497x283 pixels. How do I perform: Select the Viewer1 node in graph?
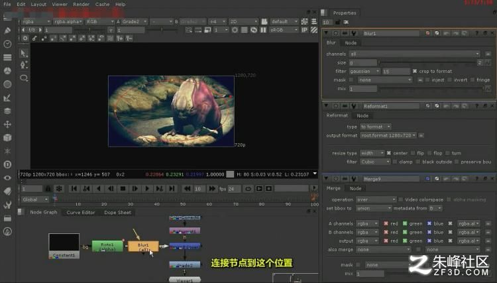184,280
